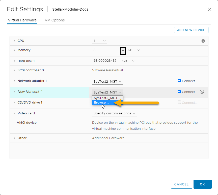Image resolution: width=218 pixels, height=195 pixels.
Task: Select SysTest2_MGT from the dropdown list
Action: [x=105, y=98]
